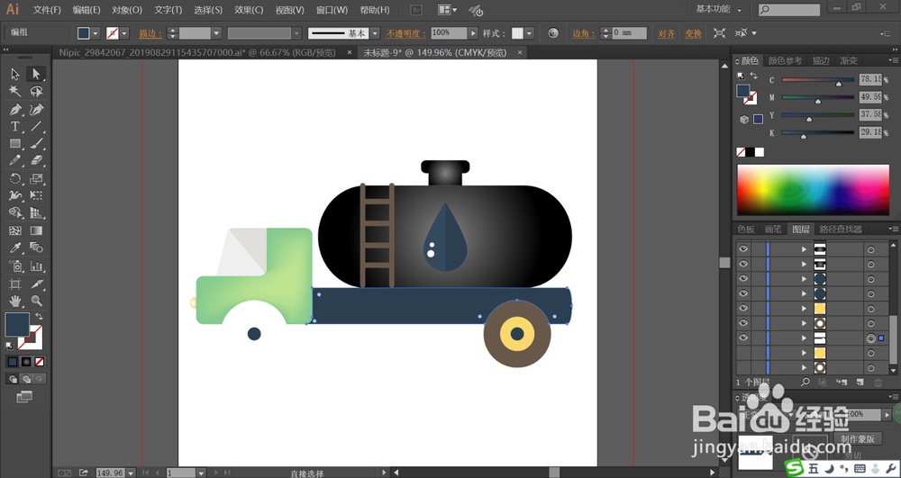Click the delete layer trash icon
Image resolution: width=901 pixels, height=478 pixels.
pos(878,383)
